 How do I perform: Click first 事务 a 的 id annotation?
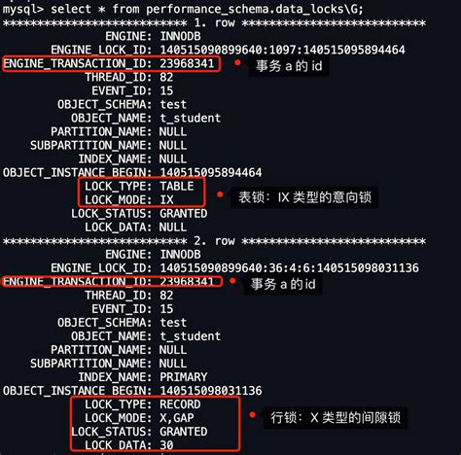[x=289, y=66]
